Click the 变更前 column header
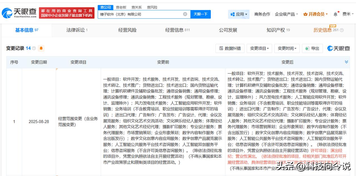 (x=163, y=62)
